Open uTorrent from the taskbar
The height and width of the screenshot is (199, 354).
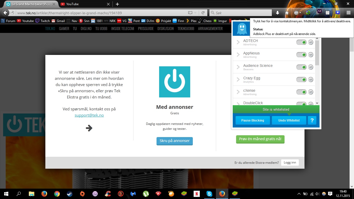[x=146, y=194]
